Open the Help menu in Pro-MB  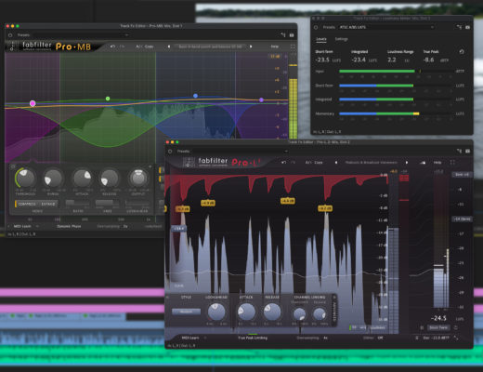pos(275,46)
